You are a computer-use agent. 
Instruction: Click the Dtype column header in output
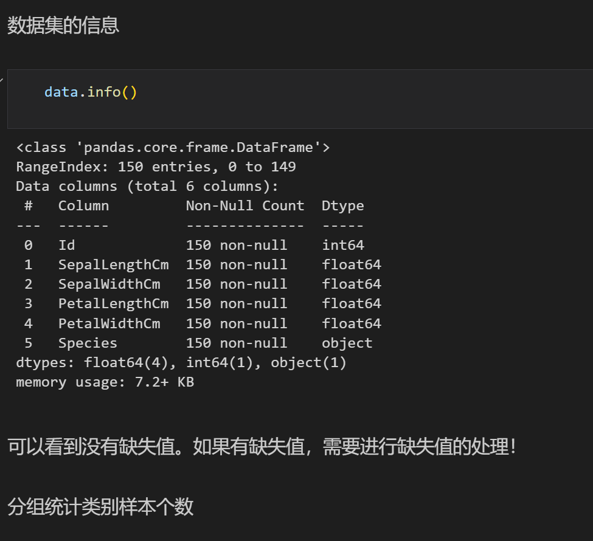point(342,206)
